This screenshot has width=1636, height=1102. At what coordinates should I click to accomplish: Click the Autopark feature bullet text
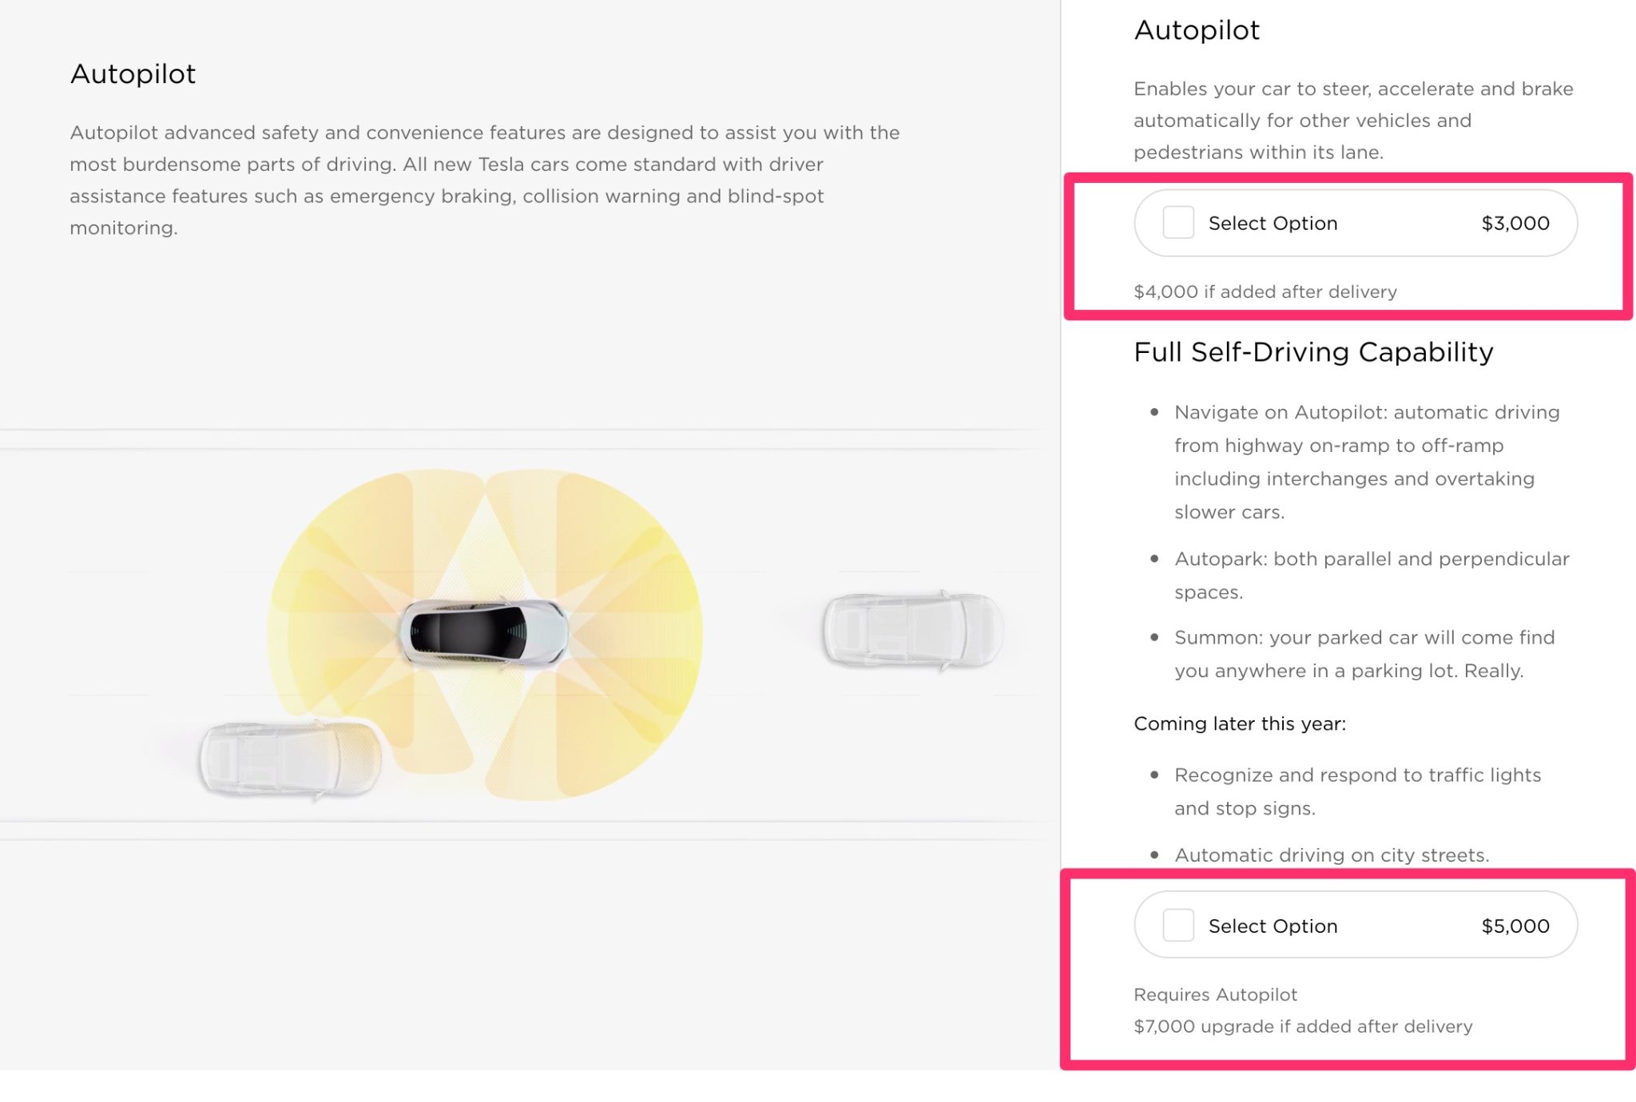coord(1371,575)
